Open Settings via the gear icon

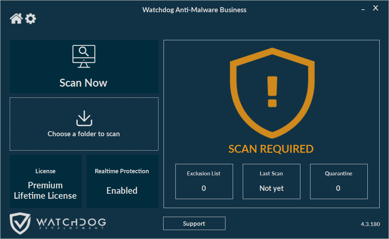tap(31, 19)
